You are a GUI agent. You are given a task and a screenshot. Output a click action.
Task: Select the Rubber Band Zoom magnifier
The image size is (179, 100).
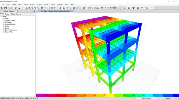tap(27, 8)
